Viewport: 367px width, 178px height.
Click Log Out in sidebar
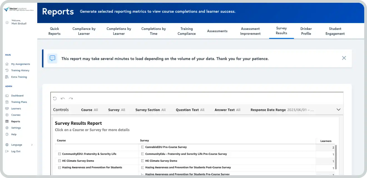pos(16,151)
